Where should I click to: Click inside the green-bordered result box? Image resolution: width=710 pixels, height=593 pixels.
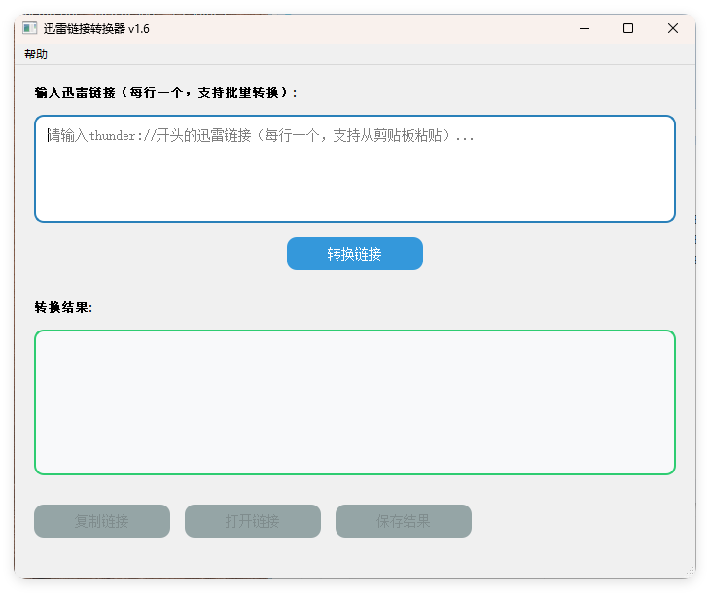(x=354, y=402)
